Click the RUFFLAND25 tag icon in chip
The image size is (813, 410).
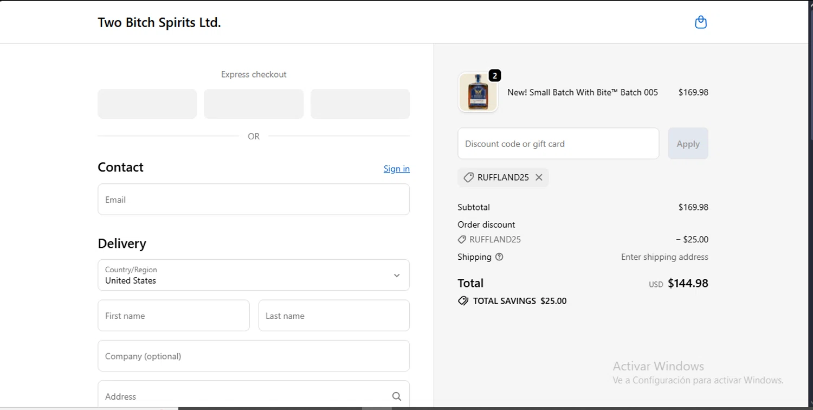[x=468, y=177]
